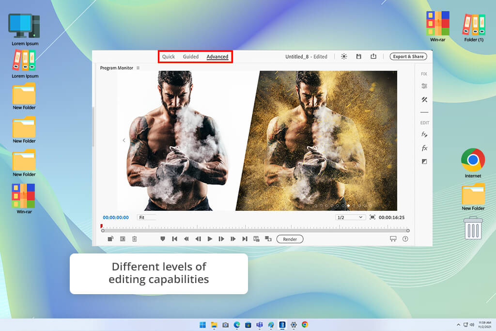Open the Tools panel with hammer-wrench icon
This screenshot has width=496, height=331.
(424, 100)
